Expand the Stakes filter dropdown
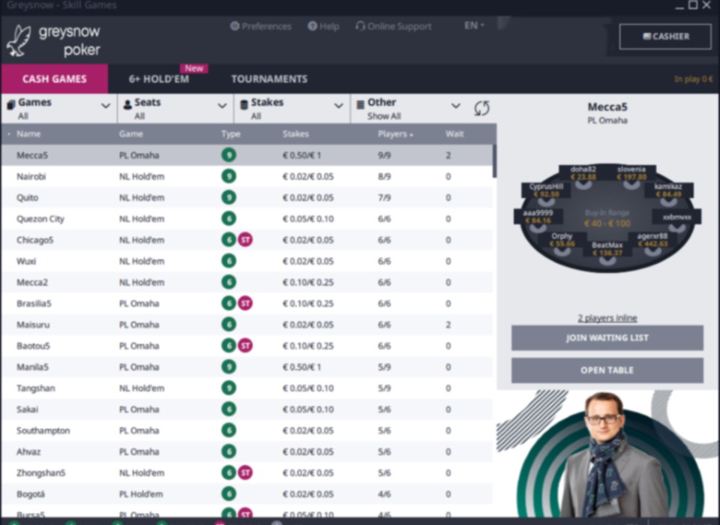720x525 pixels. click(x=292, y=109)
